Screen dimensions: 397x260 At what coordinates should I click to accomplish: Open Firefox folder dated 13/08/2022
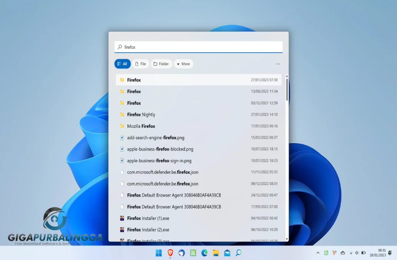click(x=198, y=91)
